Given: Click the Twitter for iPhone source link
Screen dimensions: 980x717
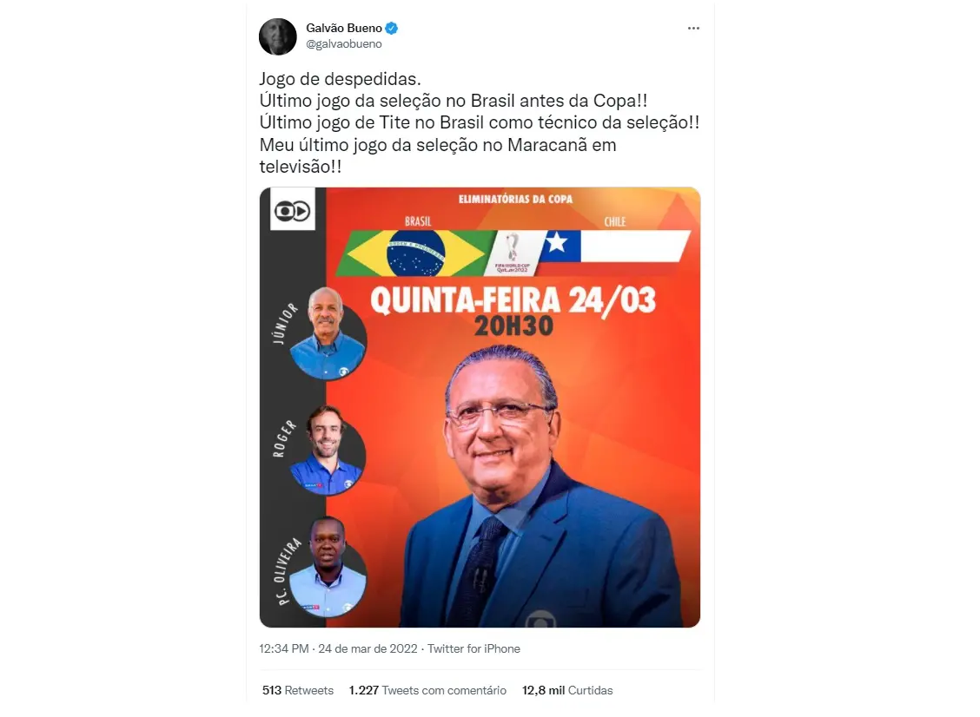Looking at the screenshot, I should 473,649.
